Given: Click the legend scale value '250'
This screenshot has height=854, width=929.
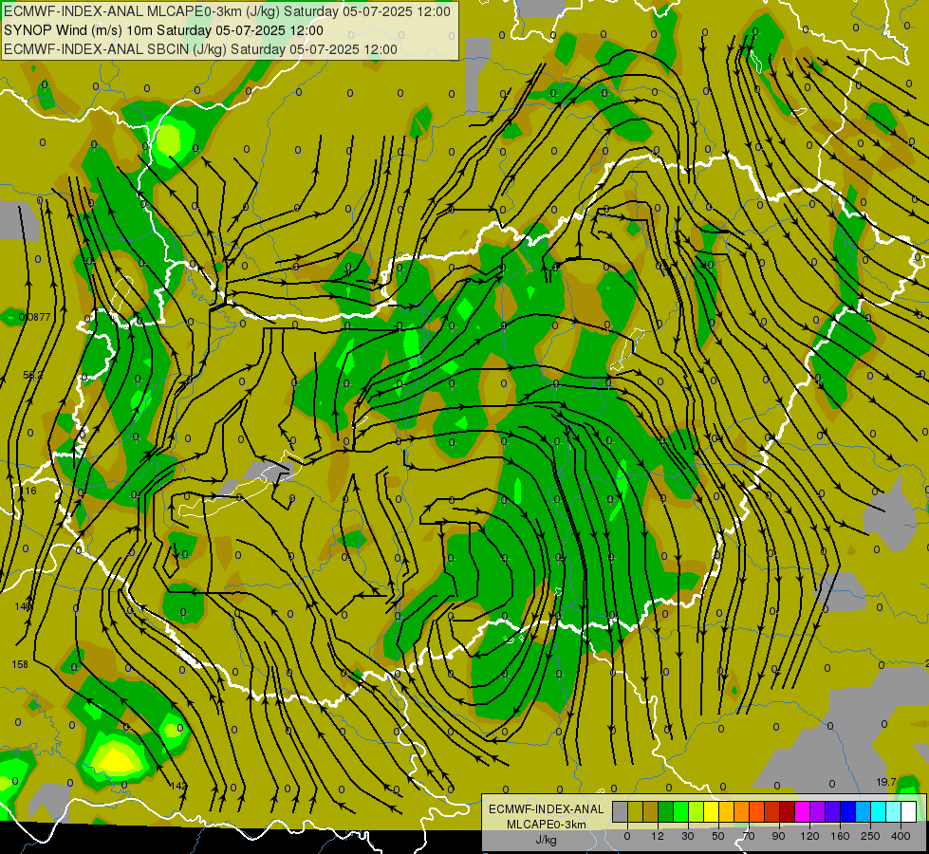Looking at the screenshot, I should (x=870, y=836).
